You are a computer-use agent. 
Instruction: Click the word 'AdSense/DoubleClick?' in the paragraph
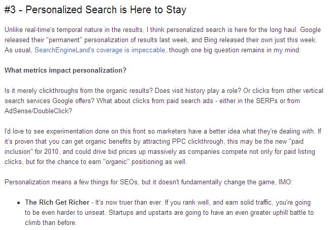point(38,111)
